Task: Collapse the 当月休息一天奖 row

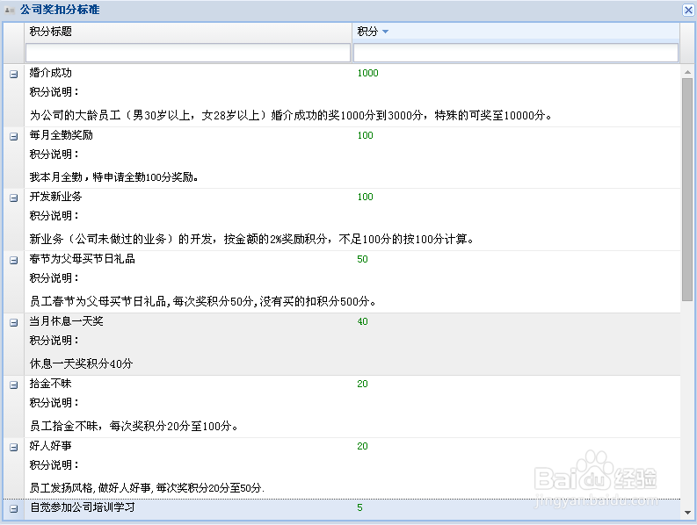Action: click(14, 322)
